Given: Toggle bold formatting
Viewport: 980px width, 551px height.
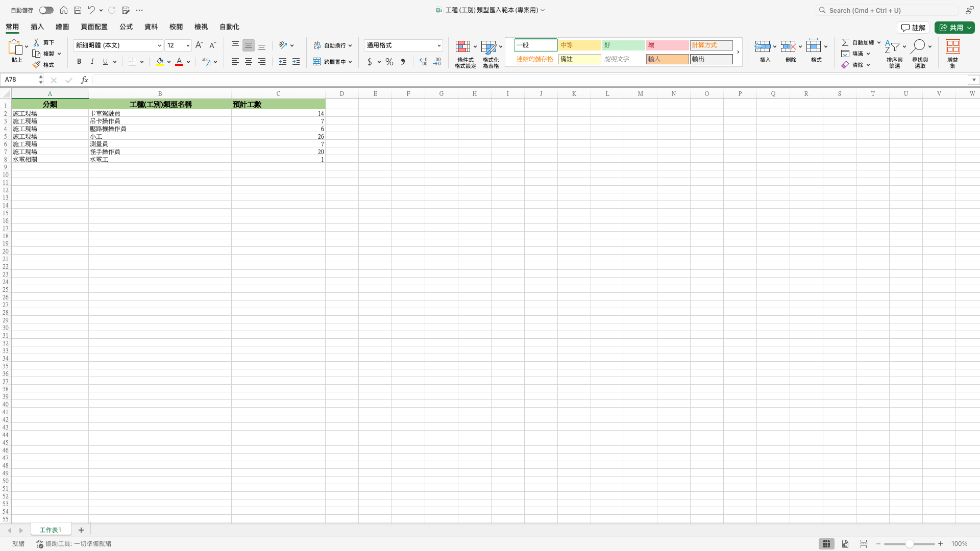Looking at the screenshot, I should (x=79, y=62).
